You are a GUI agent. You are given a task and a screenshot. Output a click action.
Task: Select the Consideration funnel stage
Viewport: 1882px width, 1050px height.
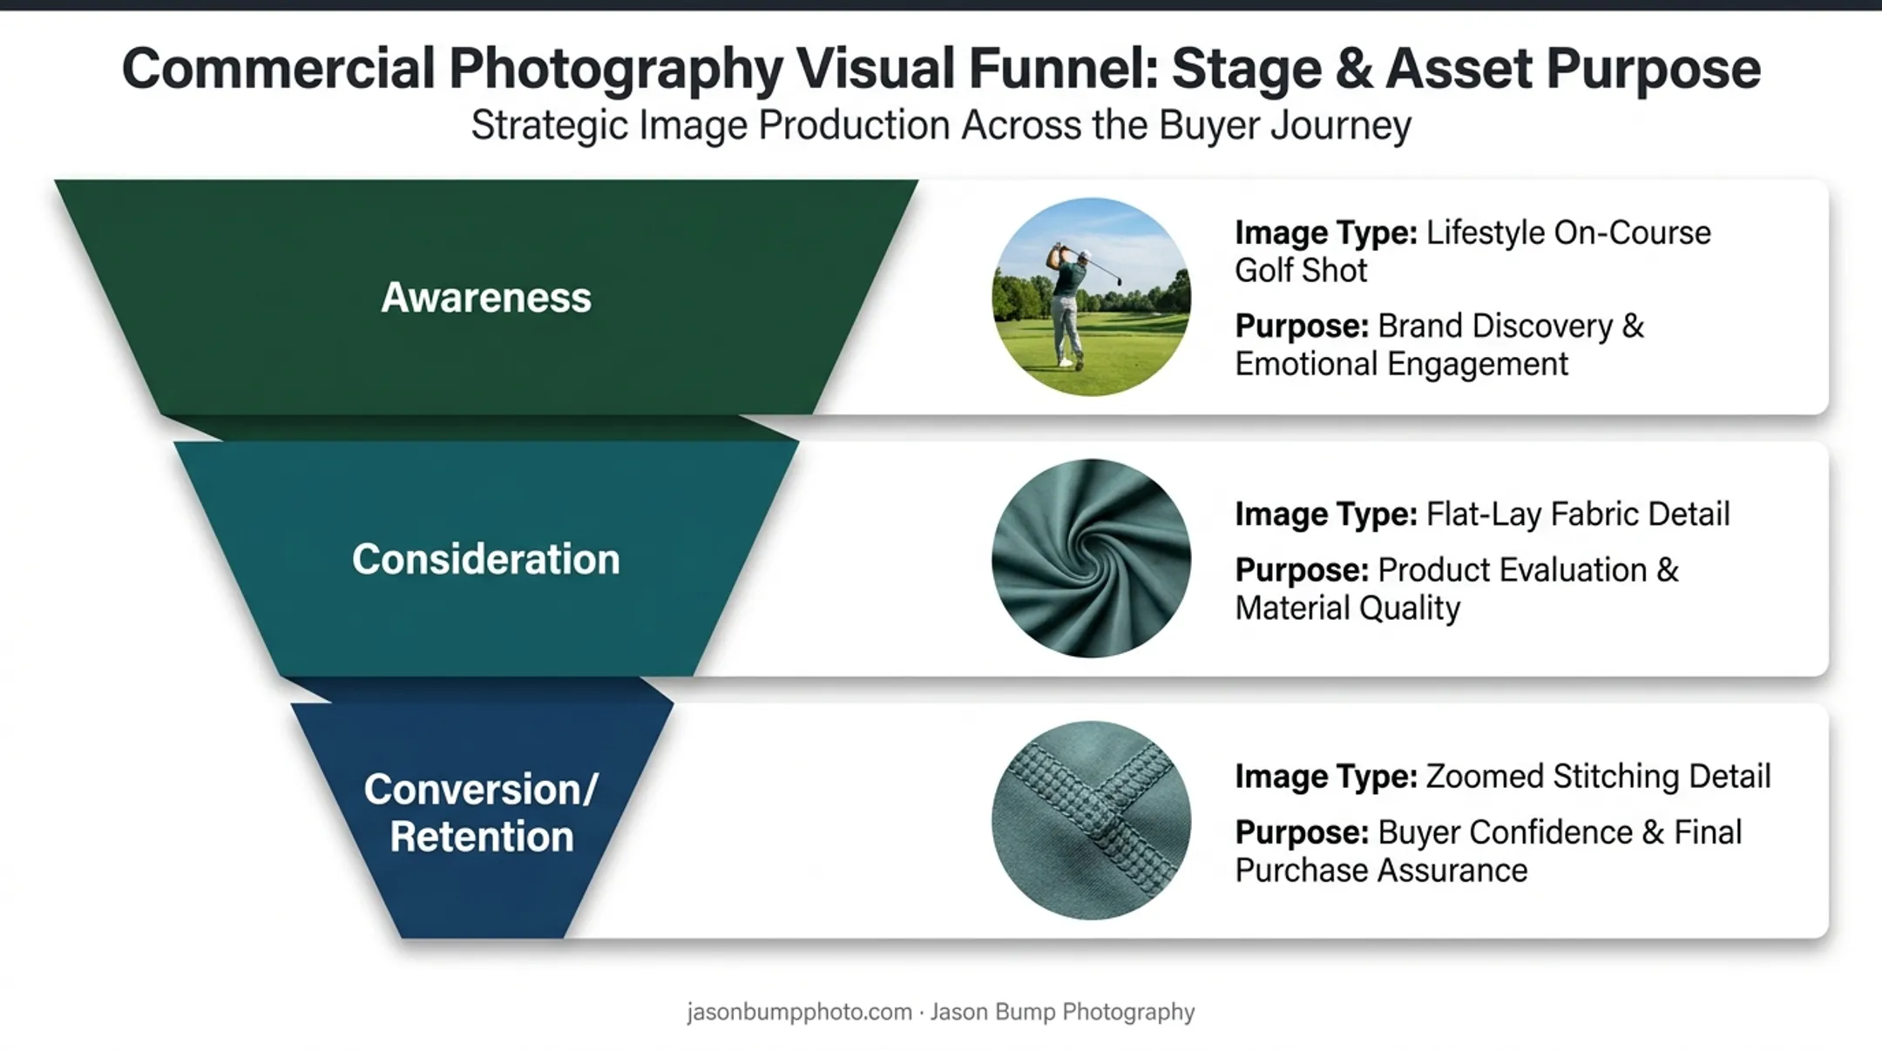click(486, 558)
